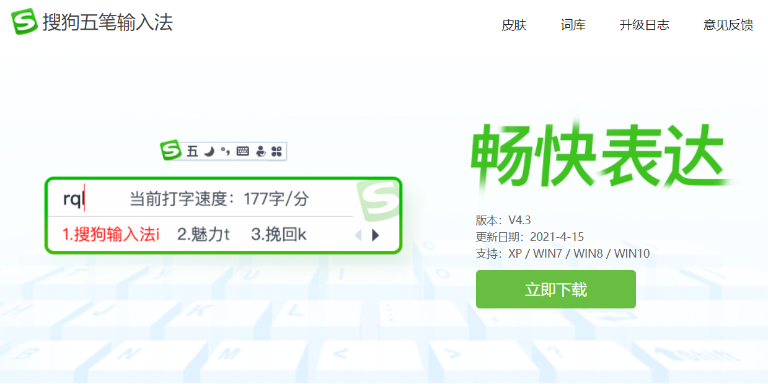Open 意见反馈 link
Screen dimensions: 768x384
point(728,25)
